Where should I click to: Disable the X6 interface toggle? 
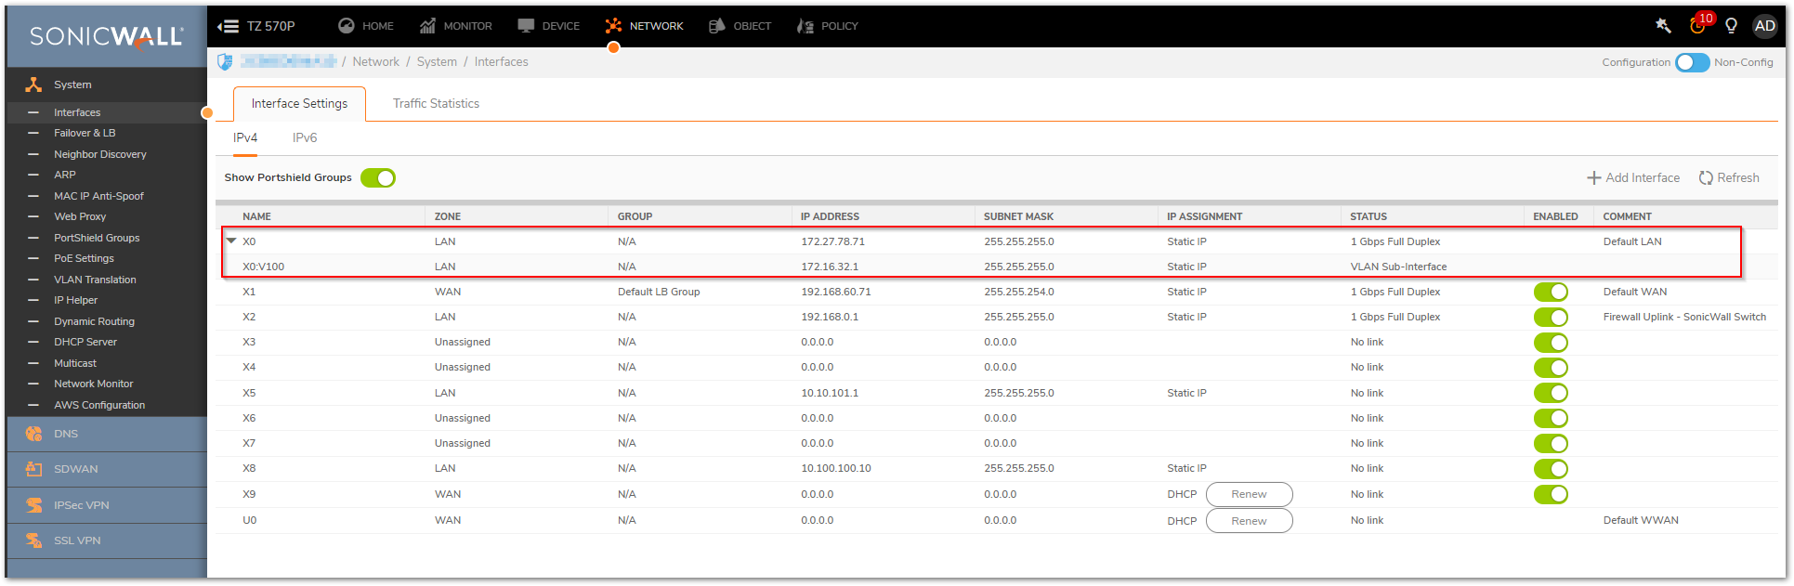[x=1551, y=418]
